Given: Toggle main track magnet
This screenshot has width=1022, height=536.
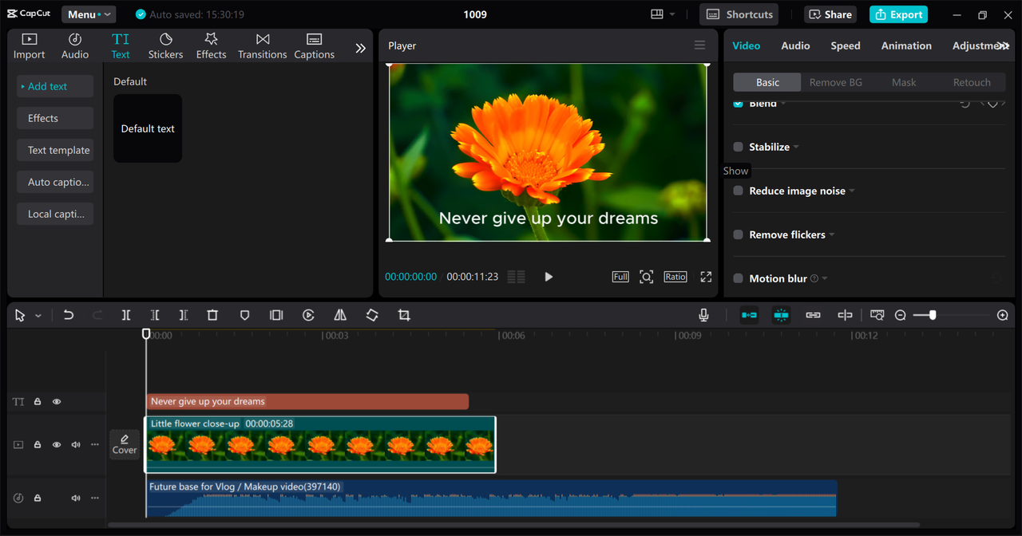Looking at the screenshot, I should [x=749, y=315].
